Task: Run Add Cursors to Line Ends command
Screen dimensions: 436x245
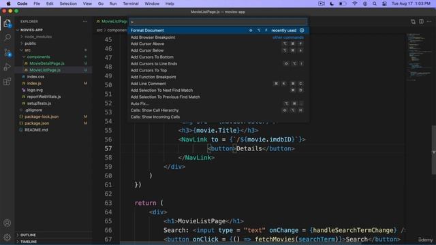Action: click(x=218, y=63)
